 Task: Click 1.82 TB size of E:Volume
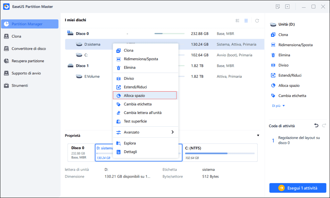pyautogui.click(x=197, y=76)
